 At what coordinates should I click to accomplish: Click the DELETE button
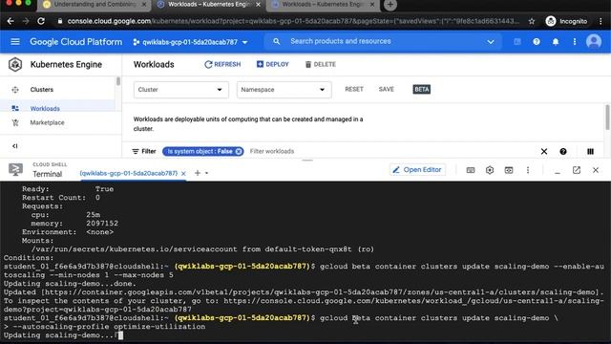click(x=320, y=64)
